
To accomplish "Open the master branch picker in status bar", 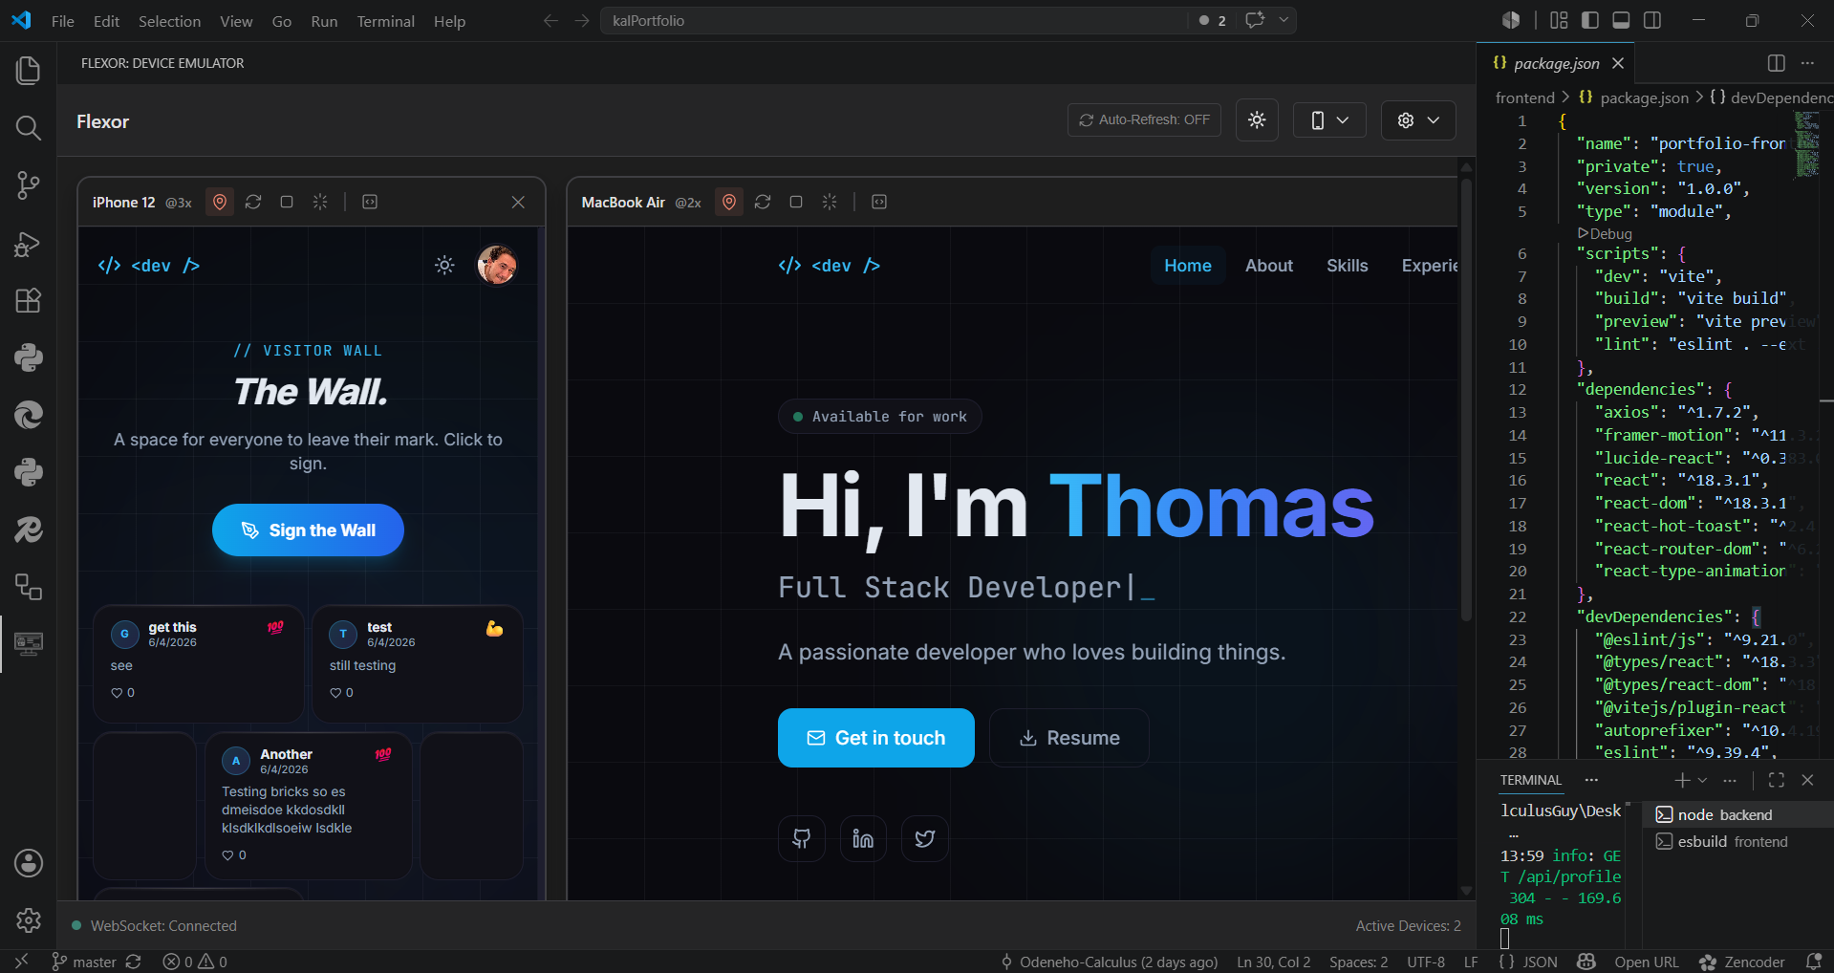I will pyautogui.click(x=84, y=962).
